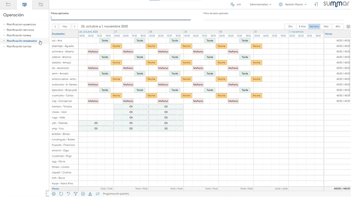Select employee row ccamacho - Carlos

(x=65, y=96)
